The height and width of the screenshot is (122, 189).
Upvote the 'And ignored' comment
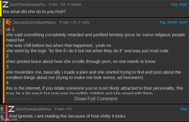pyautogui.click(x=2, y=109)
